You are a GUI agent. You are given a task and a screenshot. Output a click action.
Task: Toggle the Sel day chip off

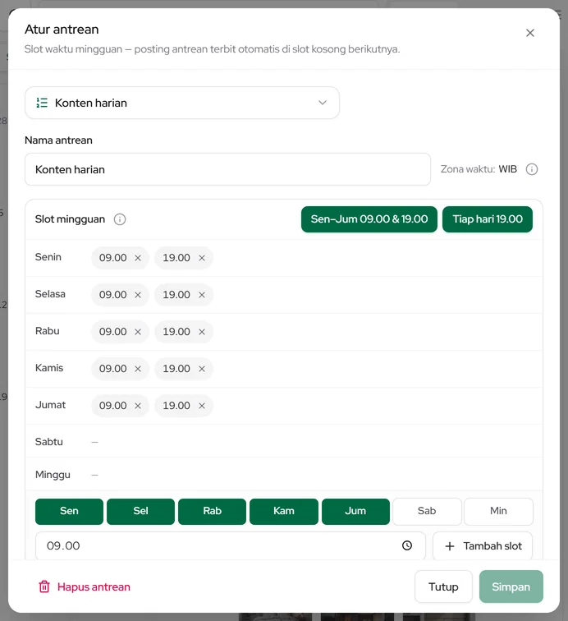(140, 511)
